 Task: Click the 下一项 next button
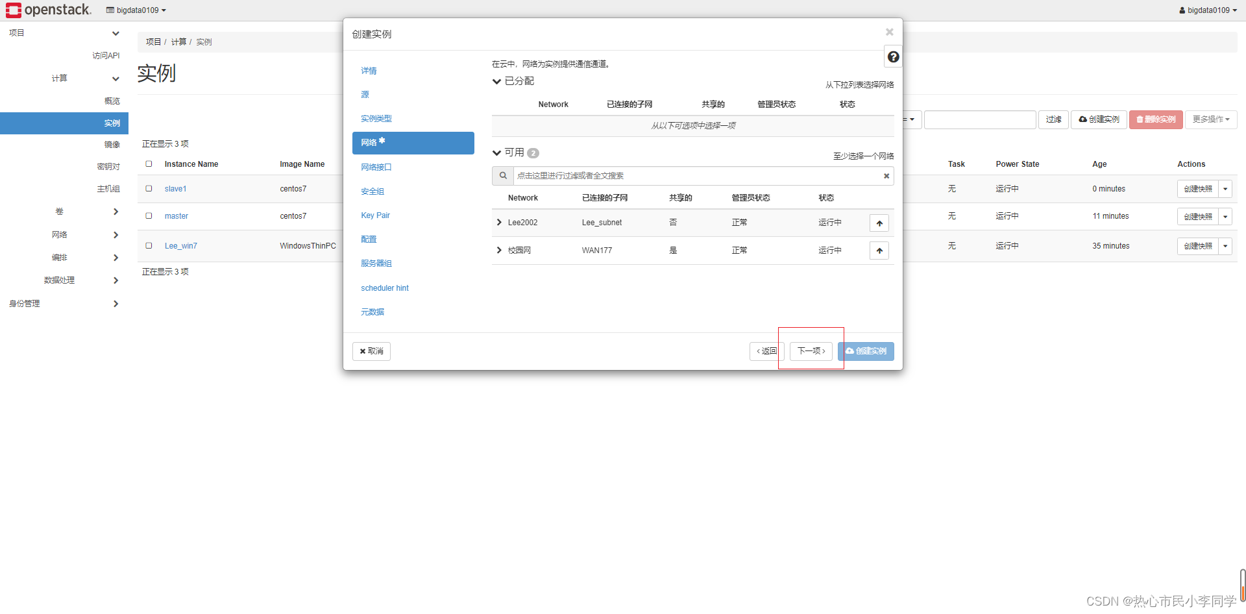pos(811,351)
